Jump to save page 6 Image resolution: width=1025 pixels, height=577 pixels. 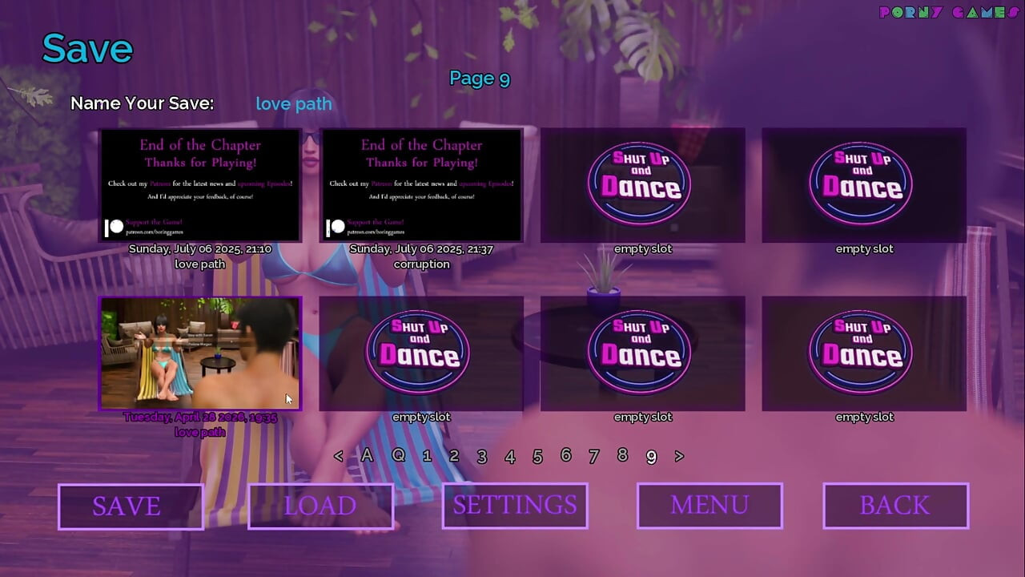click(x=565, y=455)
